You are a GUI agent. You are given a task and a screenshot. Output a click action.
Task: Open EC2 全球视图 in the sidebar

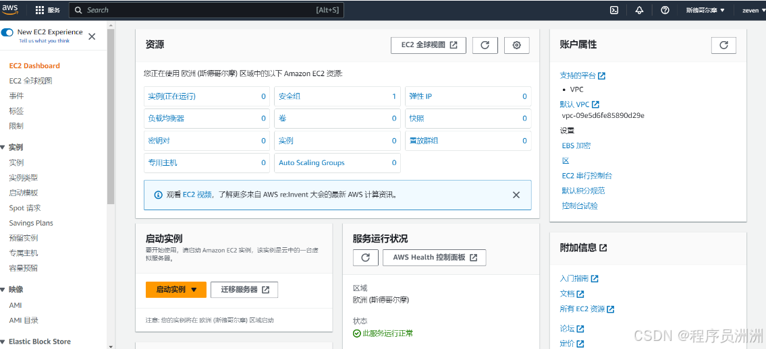click(x=31, y=81)
